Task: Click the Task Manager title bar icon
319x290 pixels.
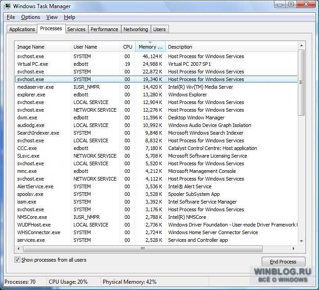Action: [7, 6]
